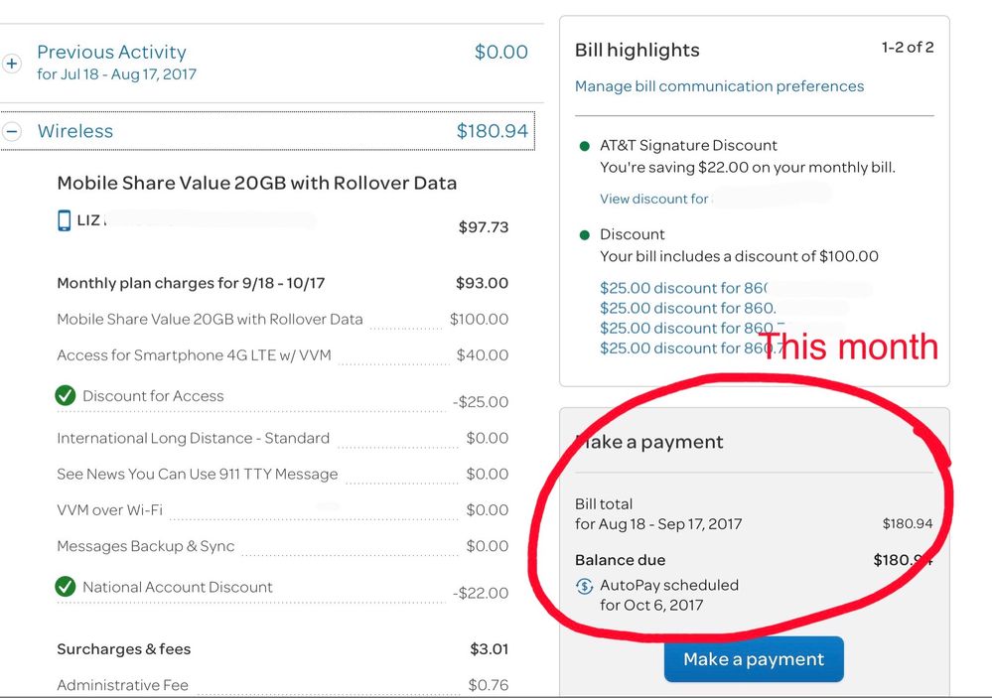The width and height of the screenshot is (992, 698).
Task: Click the Previous Activity $0.00 amount
Action: point(500,53)
